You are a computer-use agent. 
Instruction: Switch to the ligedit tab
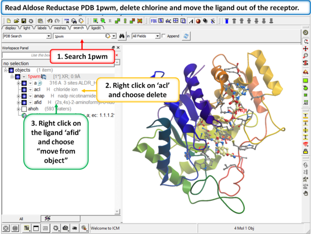pos(96,28)
